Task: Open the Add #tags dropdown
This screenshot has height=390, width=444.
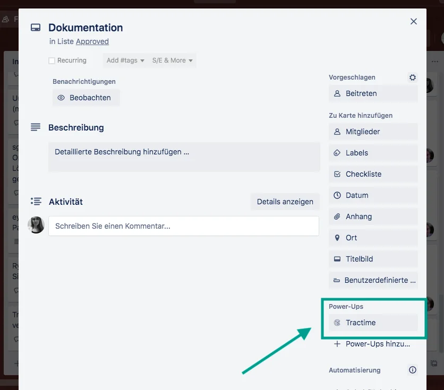Action: point(125,60)
